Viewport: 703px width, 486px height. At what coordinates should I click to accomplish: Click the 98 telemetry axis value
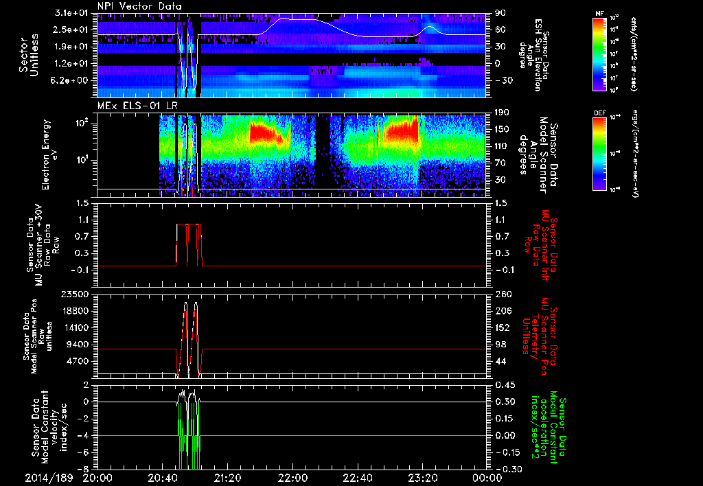point(500,345)
